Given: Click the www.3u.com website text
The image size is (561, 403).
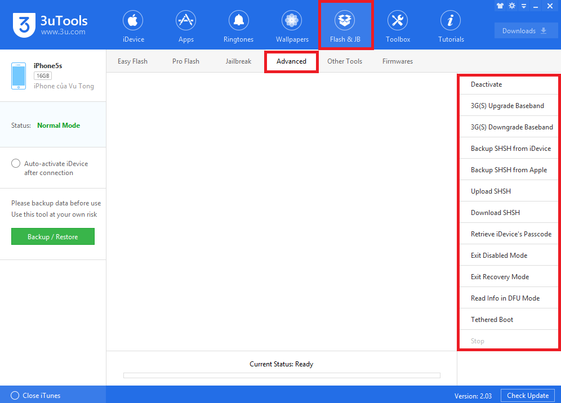Looking at the screenshot, I should click(x=63, y=32).
